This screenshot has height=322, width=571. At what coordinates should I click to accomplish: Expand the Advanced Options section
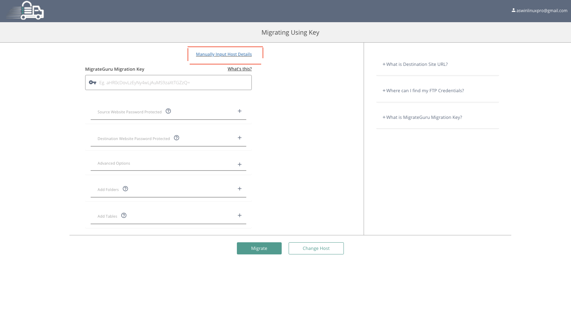(239, 164)
